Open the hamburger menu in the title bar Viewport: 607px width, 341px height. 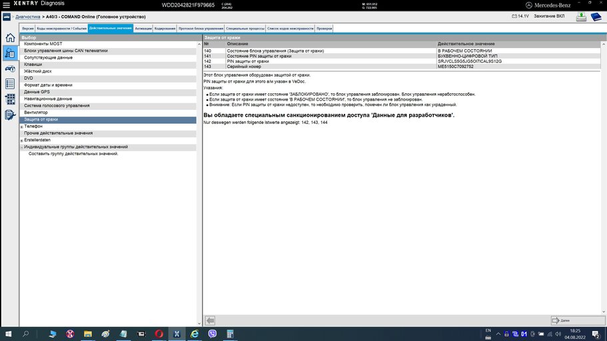(6, 5)
